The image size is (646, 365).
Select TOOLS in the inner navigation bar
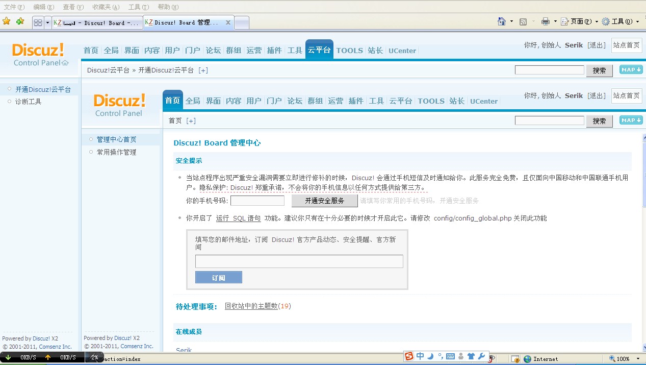[x=431, y=101]
